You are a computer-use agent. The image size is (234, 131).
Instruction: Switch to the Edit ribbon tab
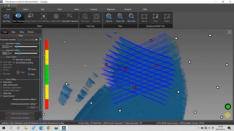click(x=42, y=9)
